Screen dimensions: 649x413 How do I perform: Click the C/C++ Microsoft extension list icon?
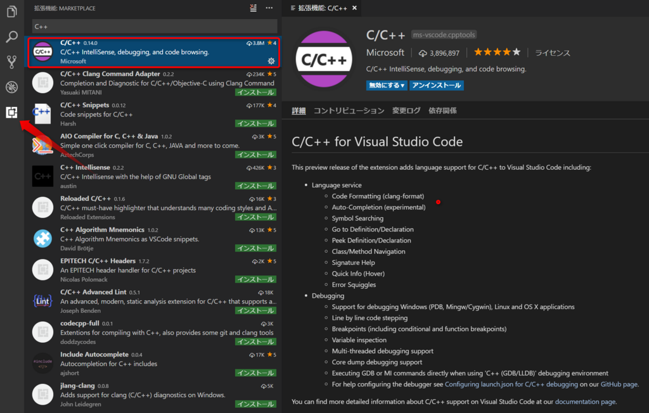[42, 52]
